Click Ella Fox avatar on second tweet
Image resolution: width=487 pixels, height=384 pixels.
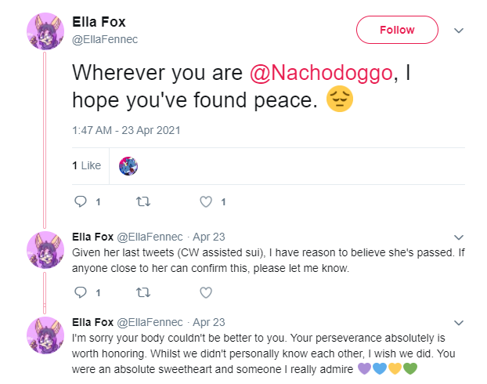(x=45, y=250)
